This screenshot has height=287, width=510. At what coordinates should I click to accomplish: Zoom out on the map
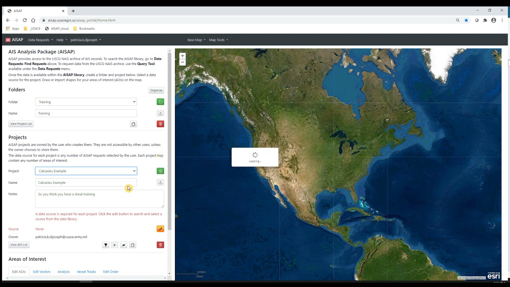pos(182,62)
